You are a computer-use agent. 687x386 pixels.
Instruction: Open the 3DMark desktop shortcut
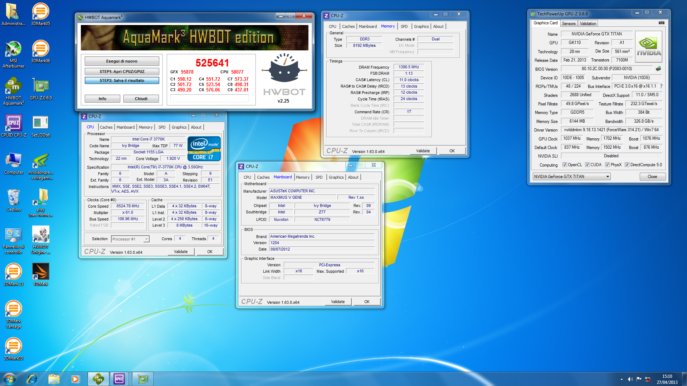(40, 274)
